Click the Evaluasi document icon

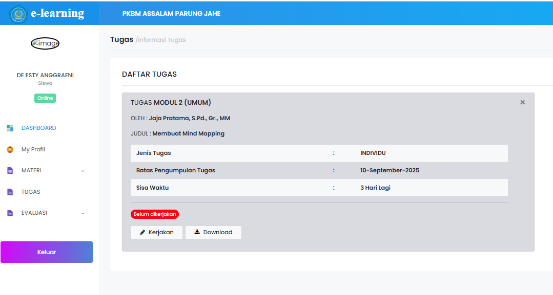click(10, 213)
